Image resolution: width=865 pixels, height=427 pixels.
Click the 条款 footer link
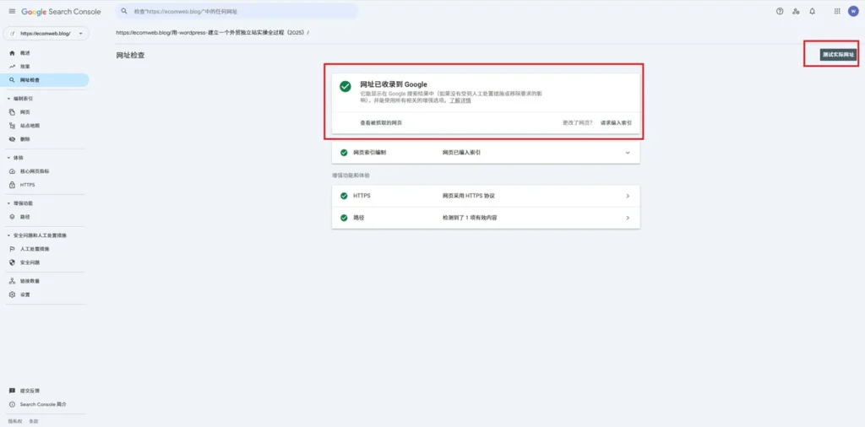pos(34,421)
